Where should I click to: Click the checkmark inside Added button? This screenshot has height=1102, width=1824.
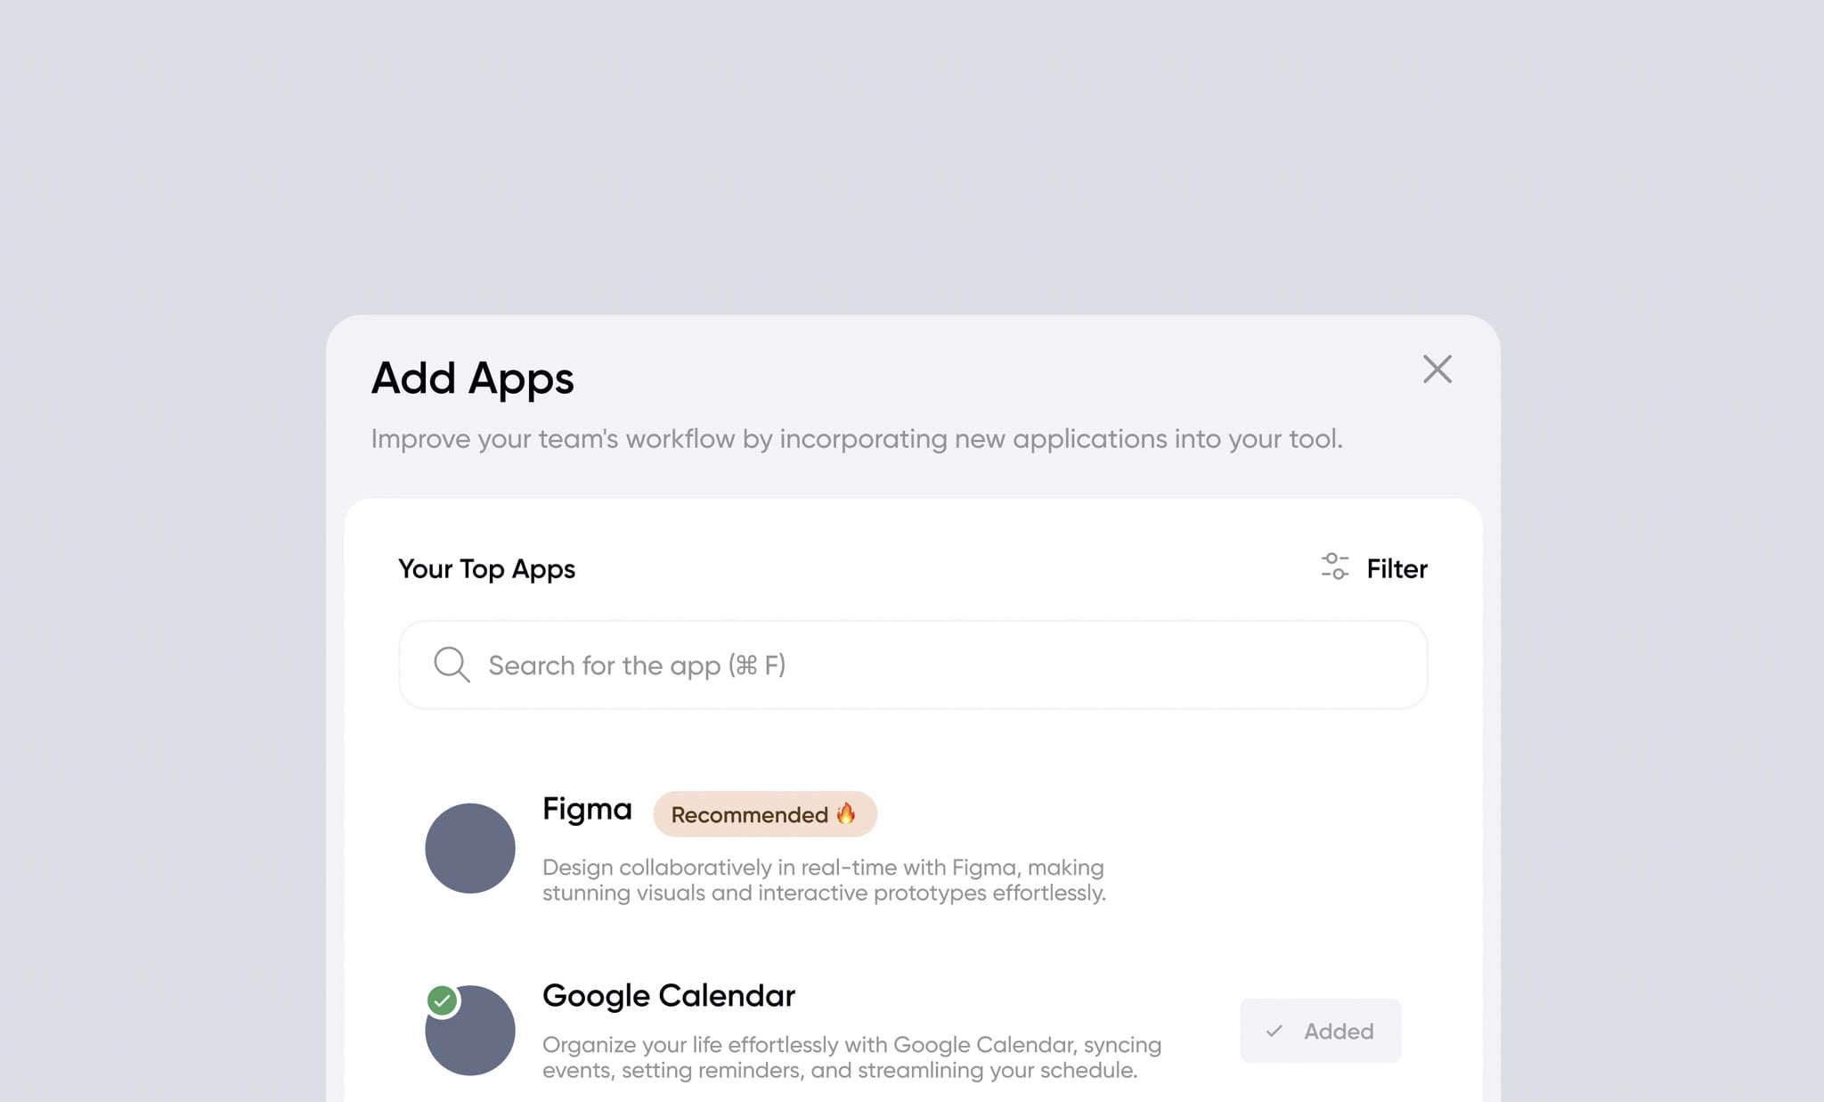click(1274, 1031)
